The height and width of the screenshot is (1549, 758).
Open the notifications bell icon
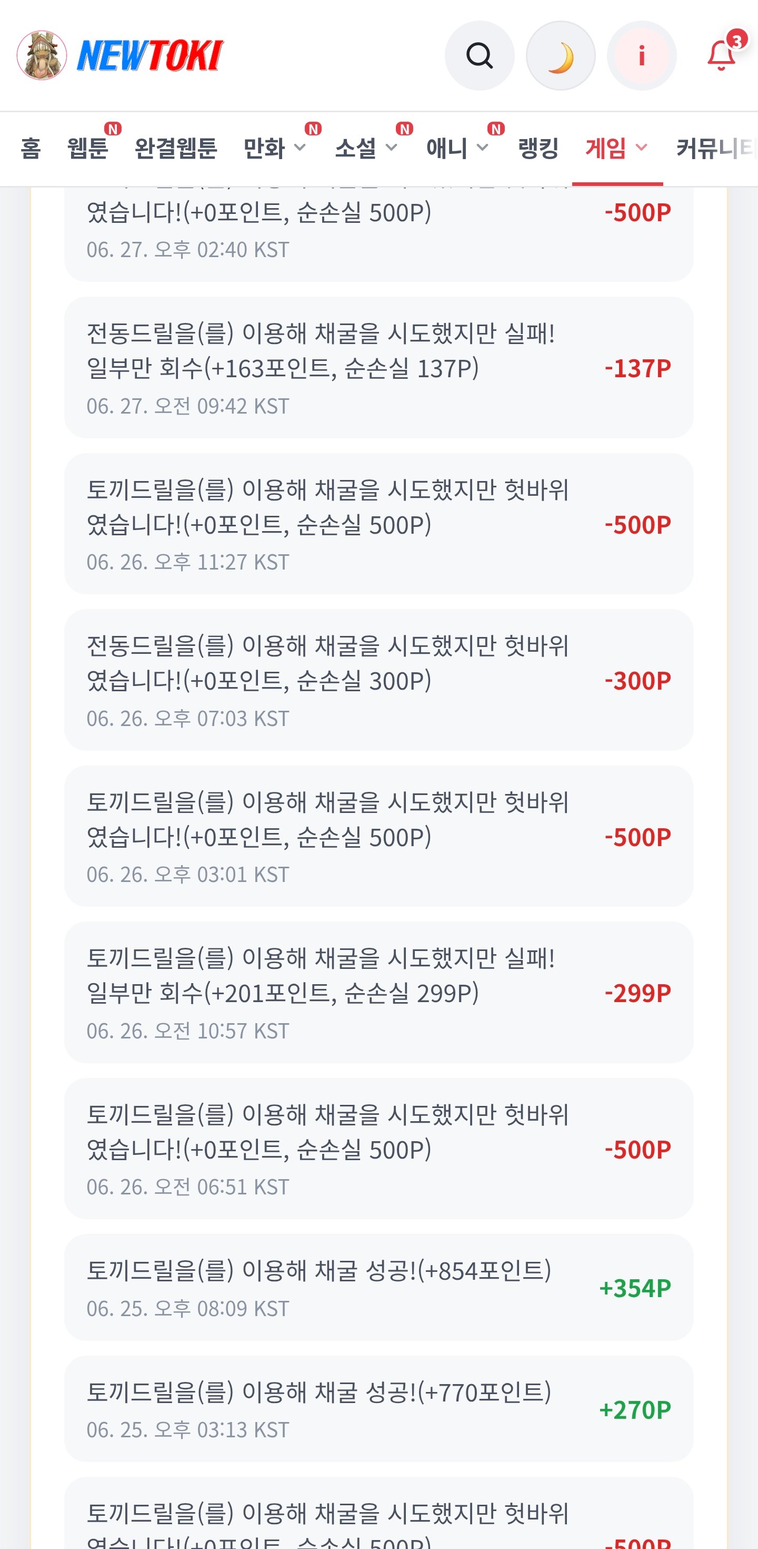click(721, 56)
